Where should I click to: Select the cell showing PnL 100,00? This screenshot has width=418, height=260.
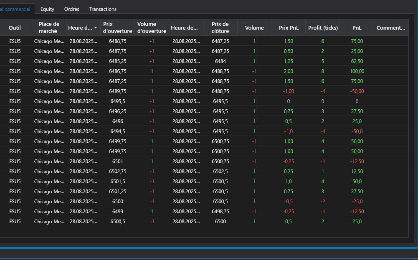357,71
